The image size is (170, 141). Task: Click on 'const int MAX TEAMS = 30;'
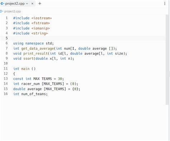(38, 79)
